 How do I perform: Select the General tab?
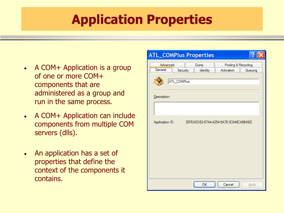[161, 70]
